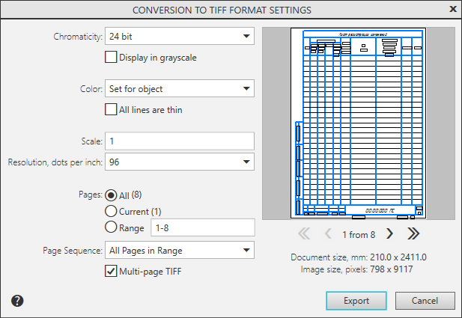Expand the Page Sequence dropdown

point(180,250)
